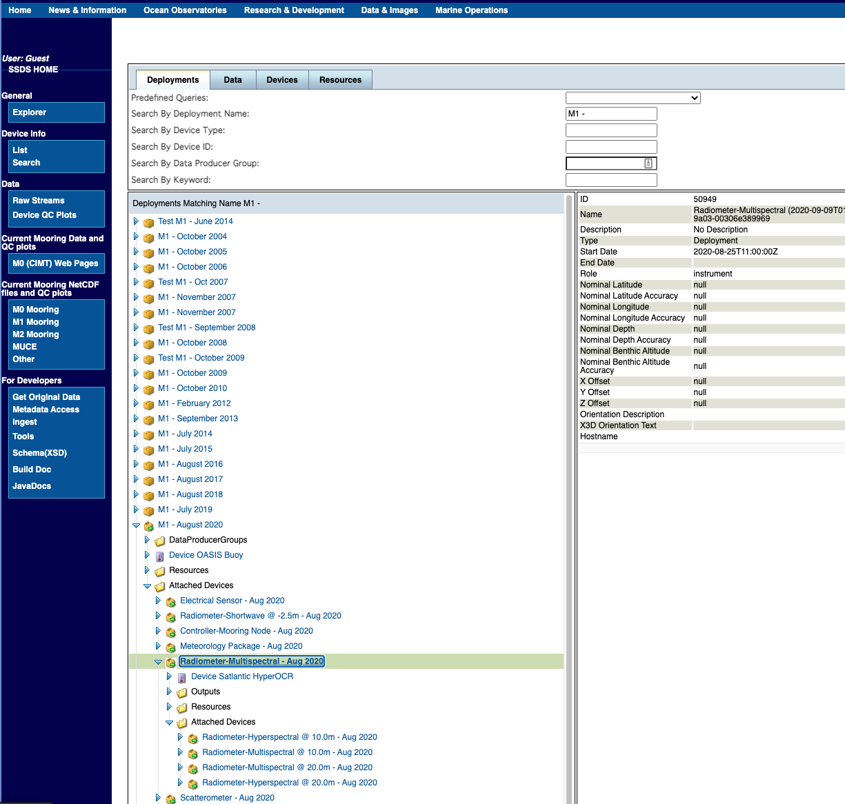Expand the Meteorology Package - Aug 2020 node
This screenshot has width=845, height=804.
click(x=158, y=646)
